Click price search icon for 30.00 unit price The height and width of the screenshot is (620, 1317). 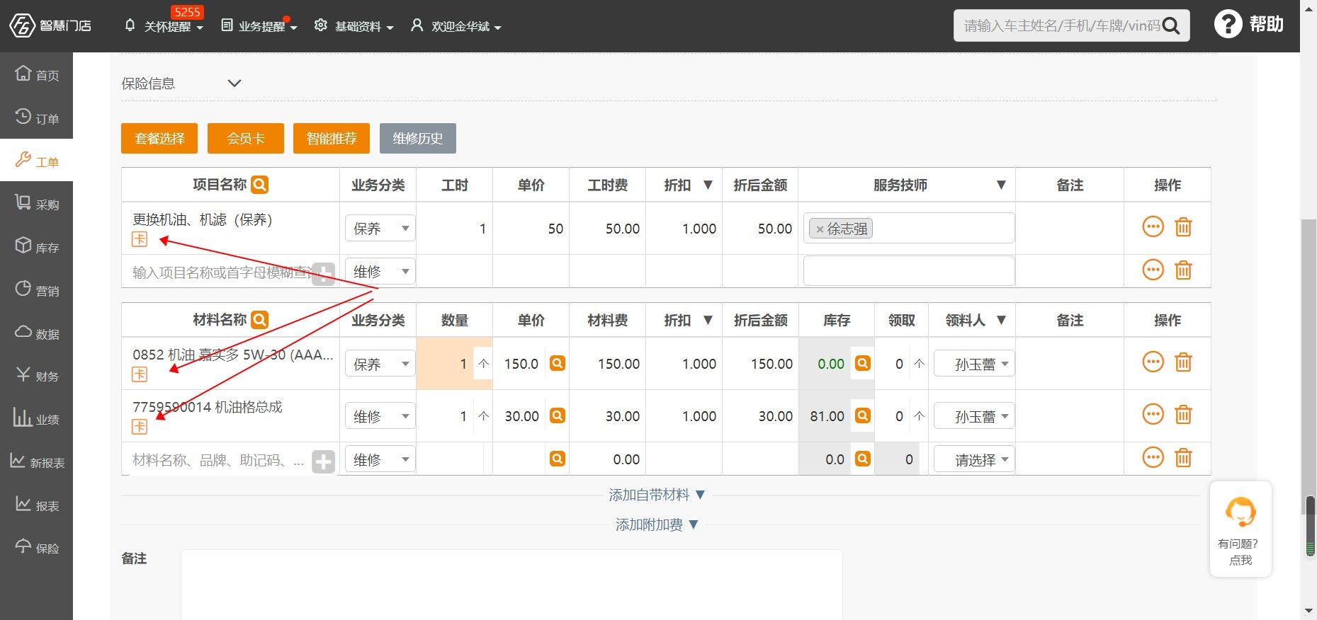558,415
